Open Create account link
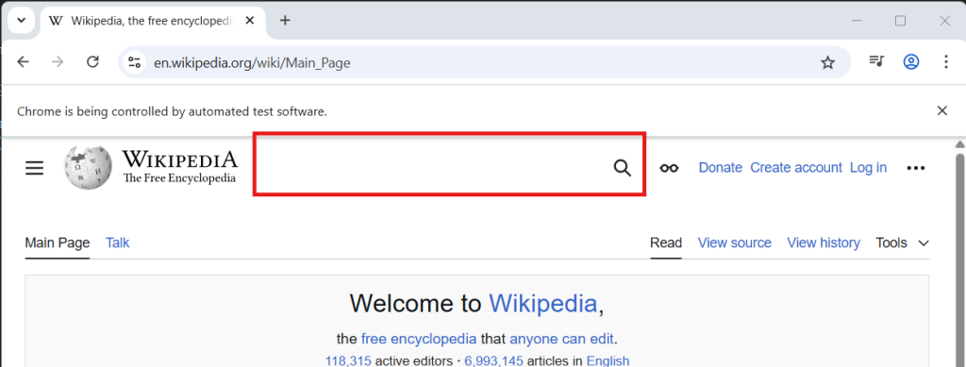 point(796,168)
